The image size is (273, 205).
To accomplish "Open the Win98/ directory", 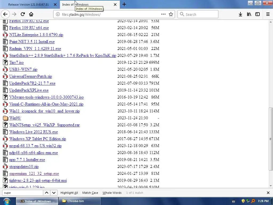I will (15, 118).
